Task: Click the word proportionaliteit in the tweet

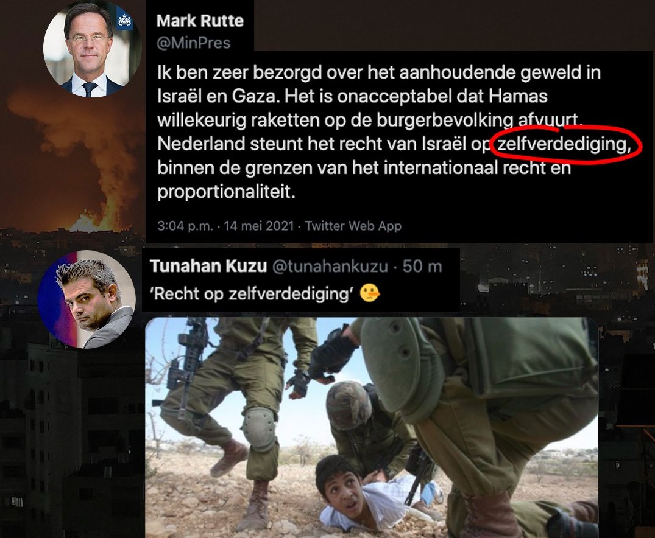Action: click(227, 192)
